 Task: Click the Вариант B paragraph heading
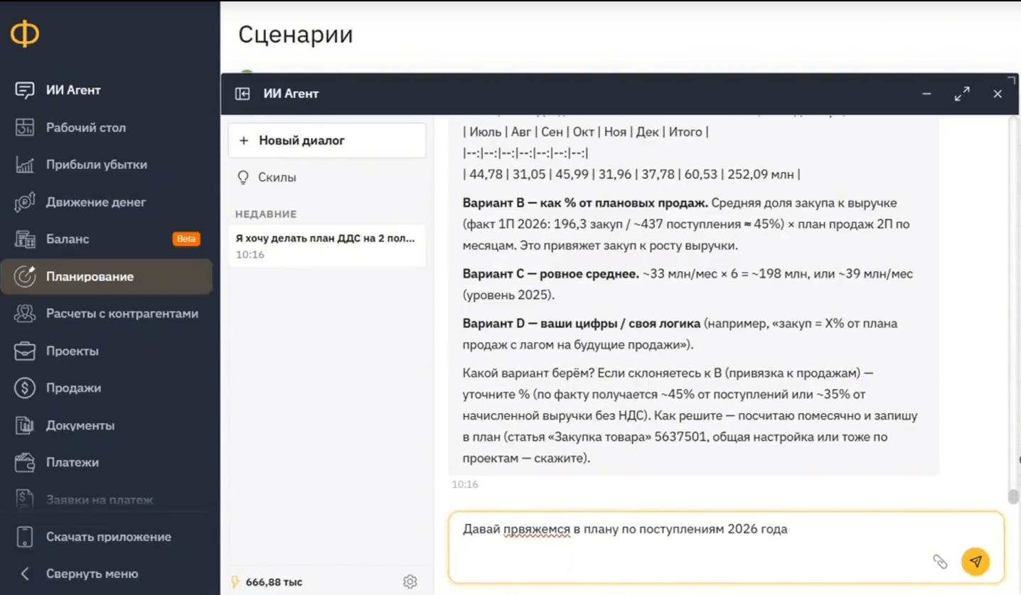point(585,202)
